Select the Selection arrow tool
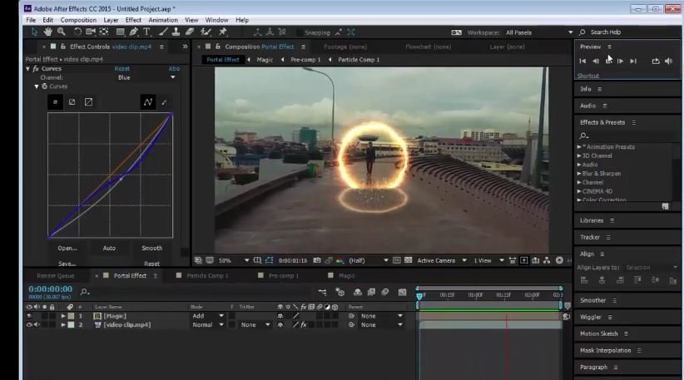 click(x=34, y=32)
